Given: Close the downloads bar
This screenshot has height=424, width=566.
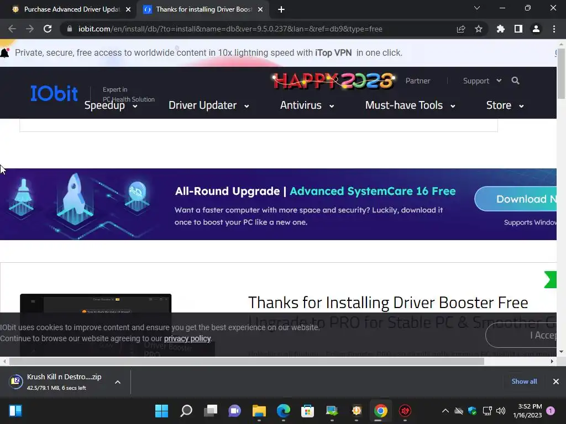Looking at the screenshot, I should (x=556, y=381).
